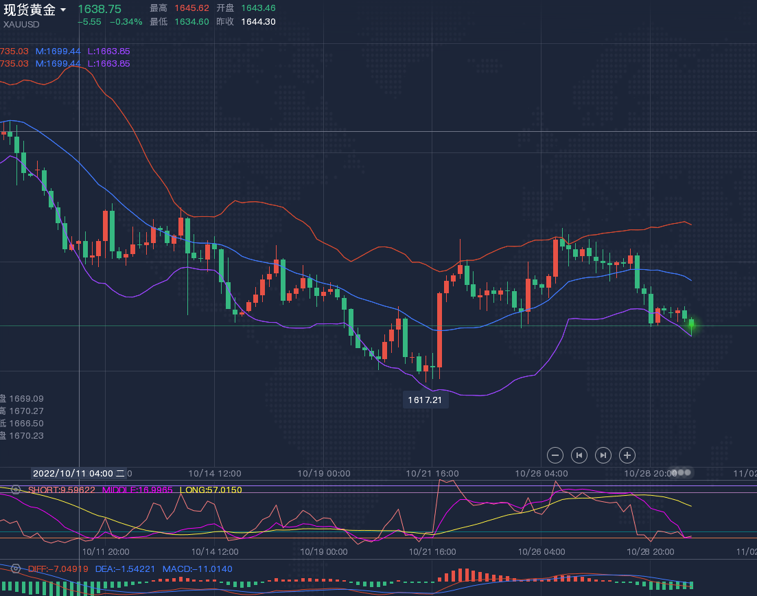Click the current price 1638.75 in the header

100,9
